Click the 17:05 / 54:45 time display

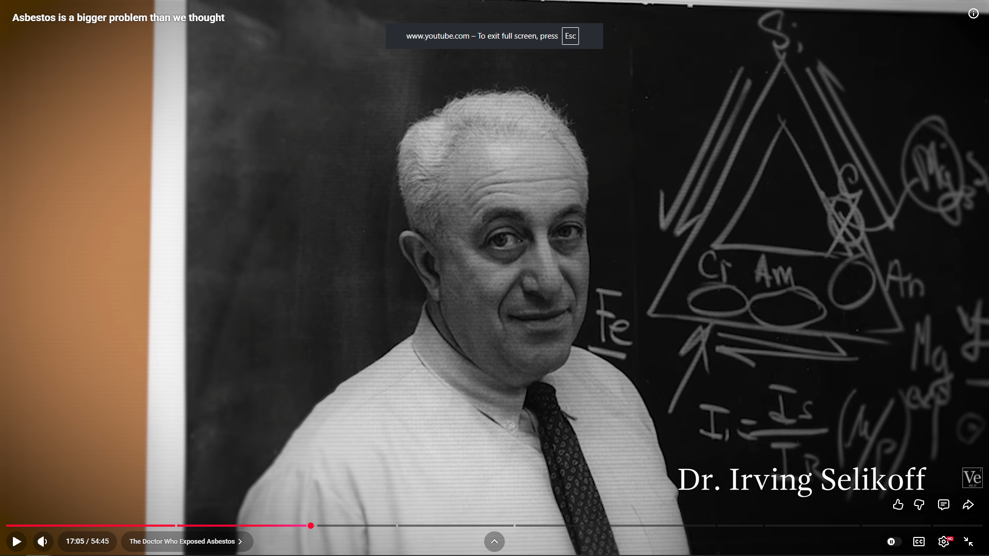pos(87,542)
